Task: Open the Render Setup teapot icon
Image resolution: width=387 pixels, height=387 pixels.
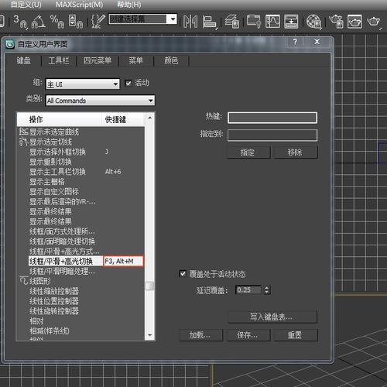Action: click(336, 21)
